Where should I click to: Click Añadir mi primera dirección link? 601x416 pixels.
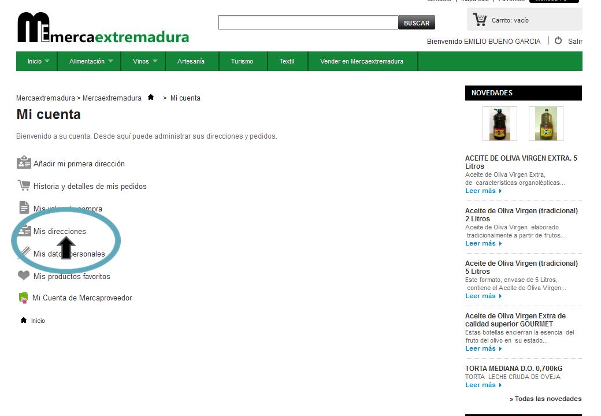[79, 164]
